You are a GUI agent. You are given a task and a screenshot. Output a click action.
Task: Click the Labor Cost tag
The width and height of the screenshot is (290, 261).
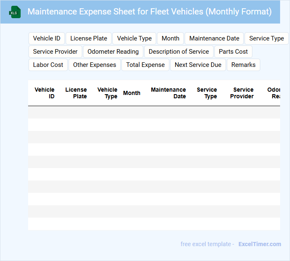pyautogui.click(x=48, y=65)
